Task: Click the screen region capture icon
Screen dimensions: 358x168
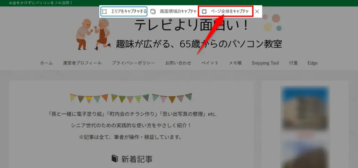Action: (153, 12)
